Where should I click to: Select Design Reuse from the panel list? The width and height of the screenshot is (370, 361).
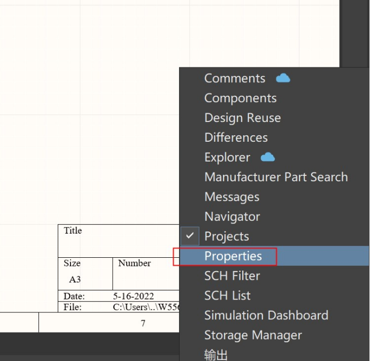click(x=242, y=118)
